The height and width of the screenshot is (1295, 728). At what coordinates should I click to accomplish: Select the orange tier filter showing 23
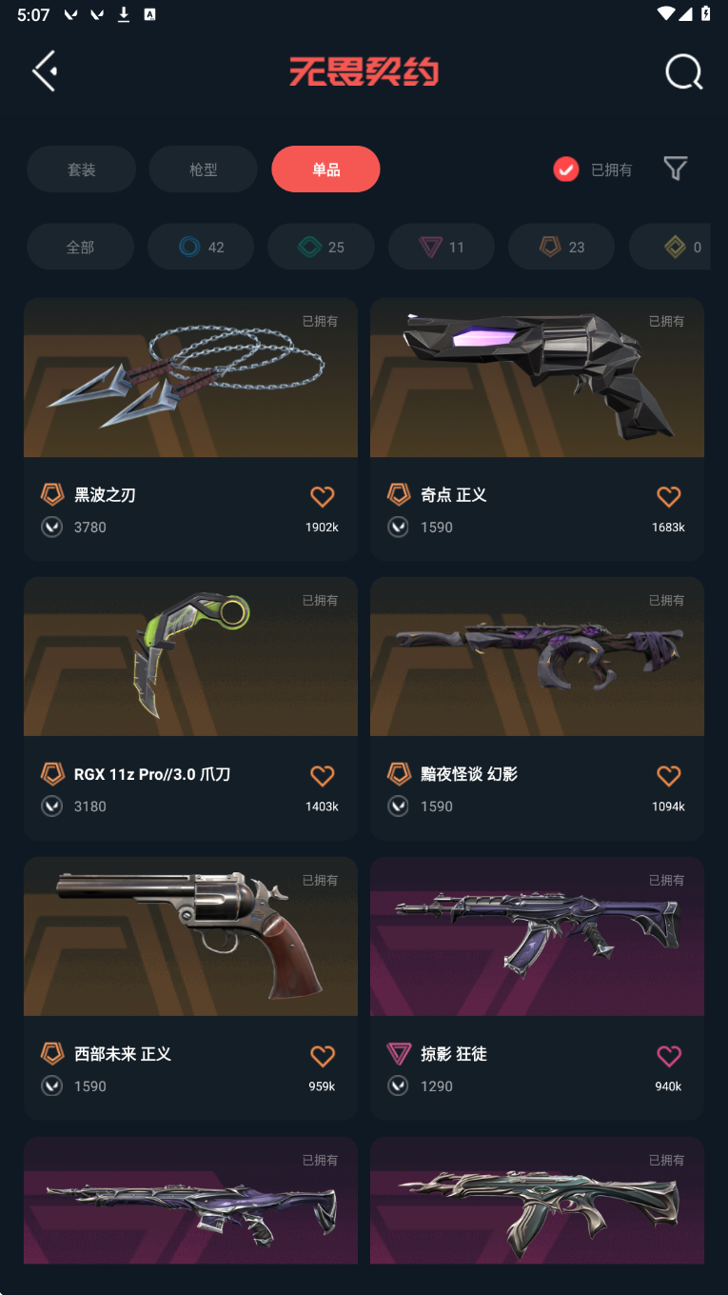[x=561, y=247]
